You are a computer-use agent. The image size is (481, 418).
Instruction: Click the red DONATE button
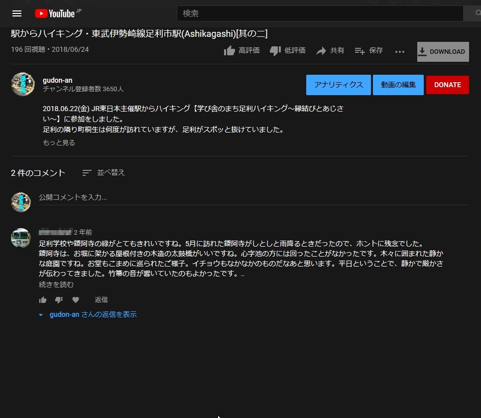click(x=447, y=85)
